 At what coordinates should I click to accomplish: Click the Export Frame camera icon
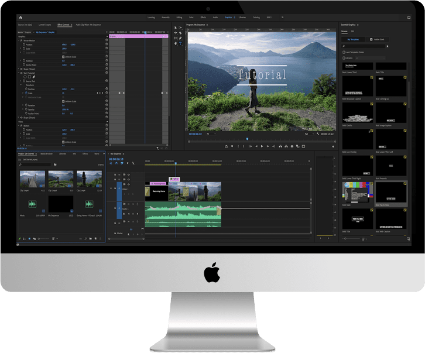(x=292, y=146)
